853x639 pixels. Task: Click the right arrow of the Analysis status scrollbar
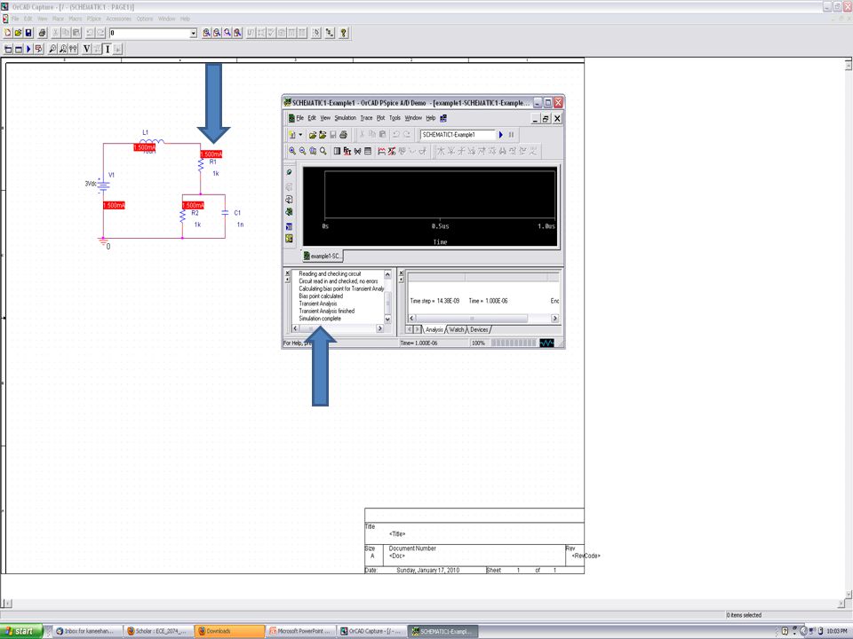(554, 319)
